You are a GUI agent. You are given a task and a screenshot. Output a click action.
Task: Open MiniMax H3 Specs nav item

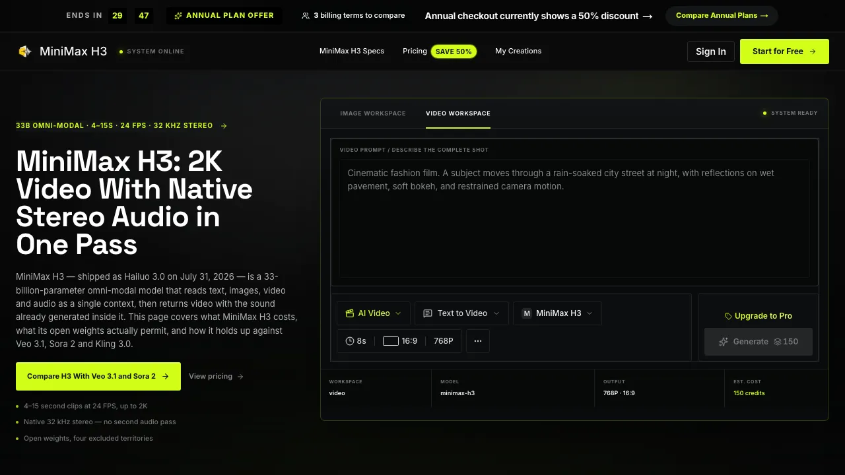click(x=352, y=51)
